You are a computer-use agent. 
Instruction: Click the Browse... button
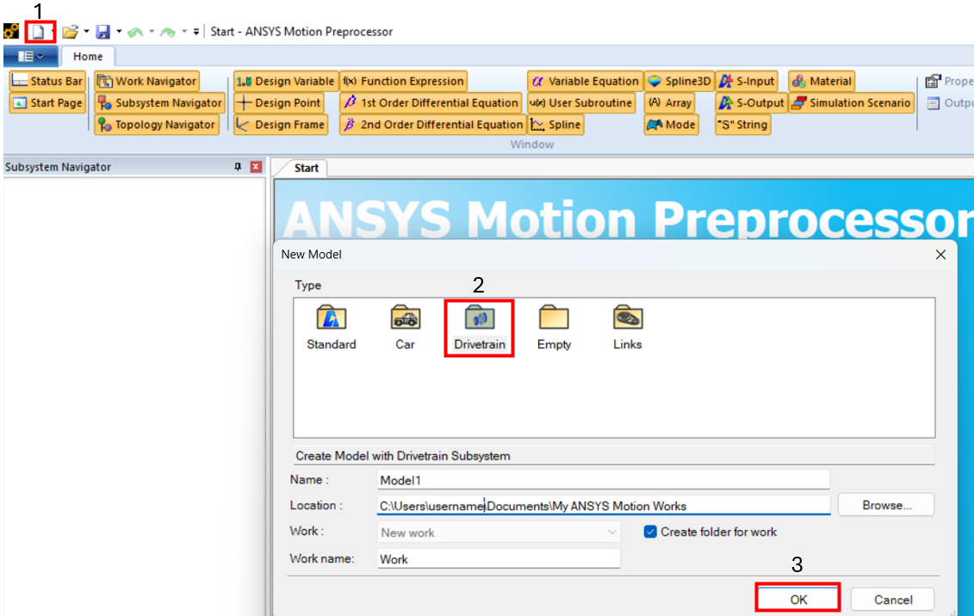point(886,505)
